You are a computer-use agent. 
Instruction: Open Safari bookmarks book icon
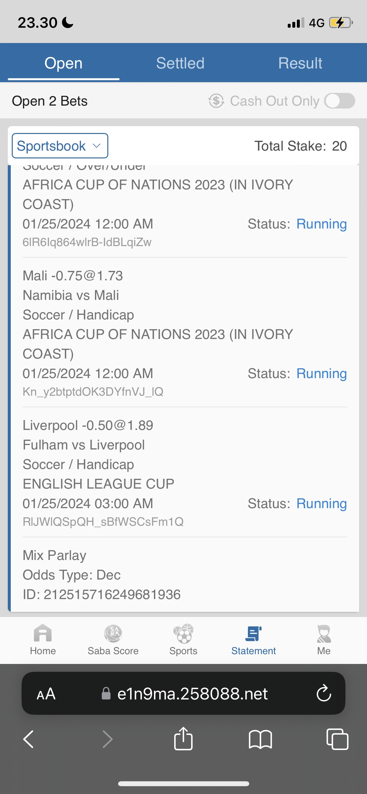(x=260, y=739)
